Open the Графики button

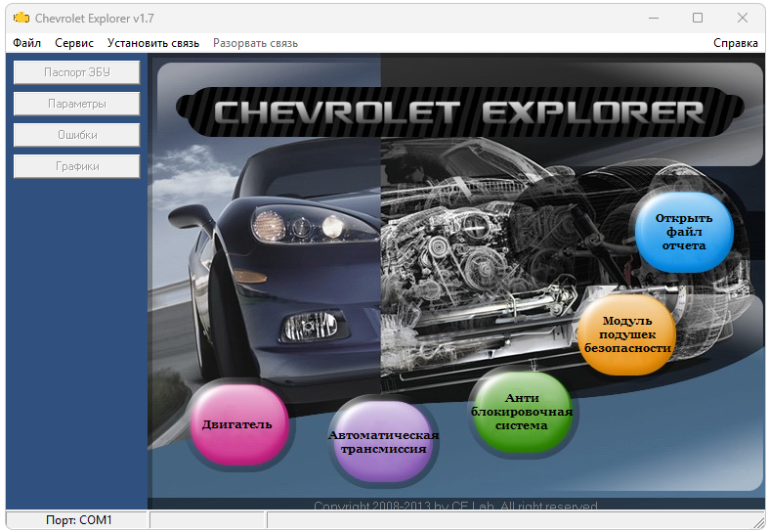77,166
